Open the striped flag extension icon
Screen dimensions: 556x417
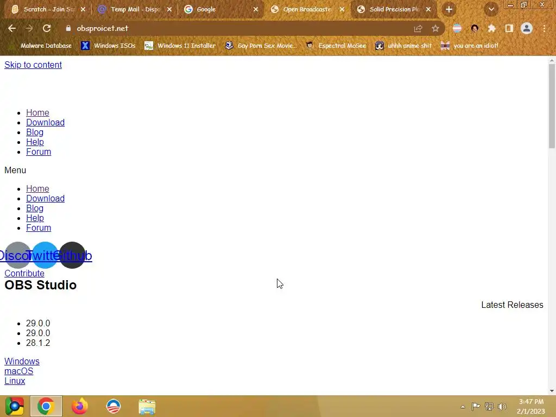click(x=457, y=28)
